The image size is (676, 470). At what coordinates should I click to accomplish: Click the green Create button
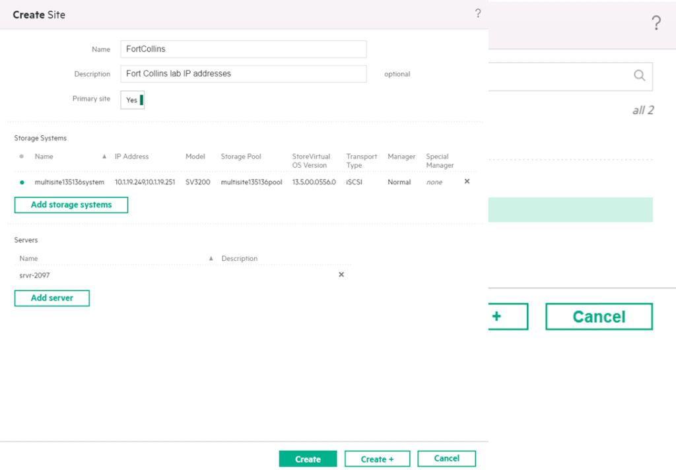(x=308, y=459)
